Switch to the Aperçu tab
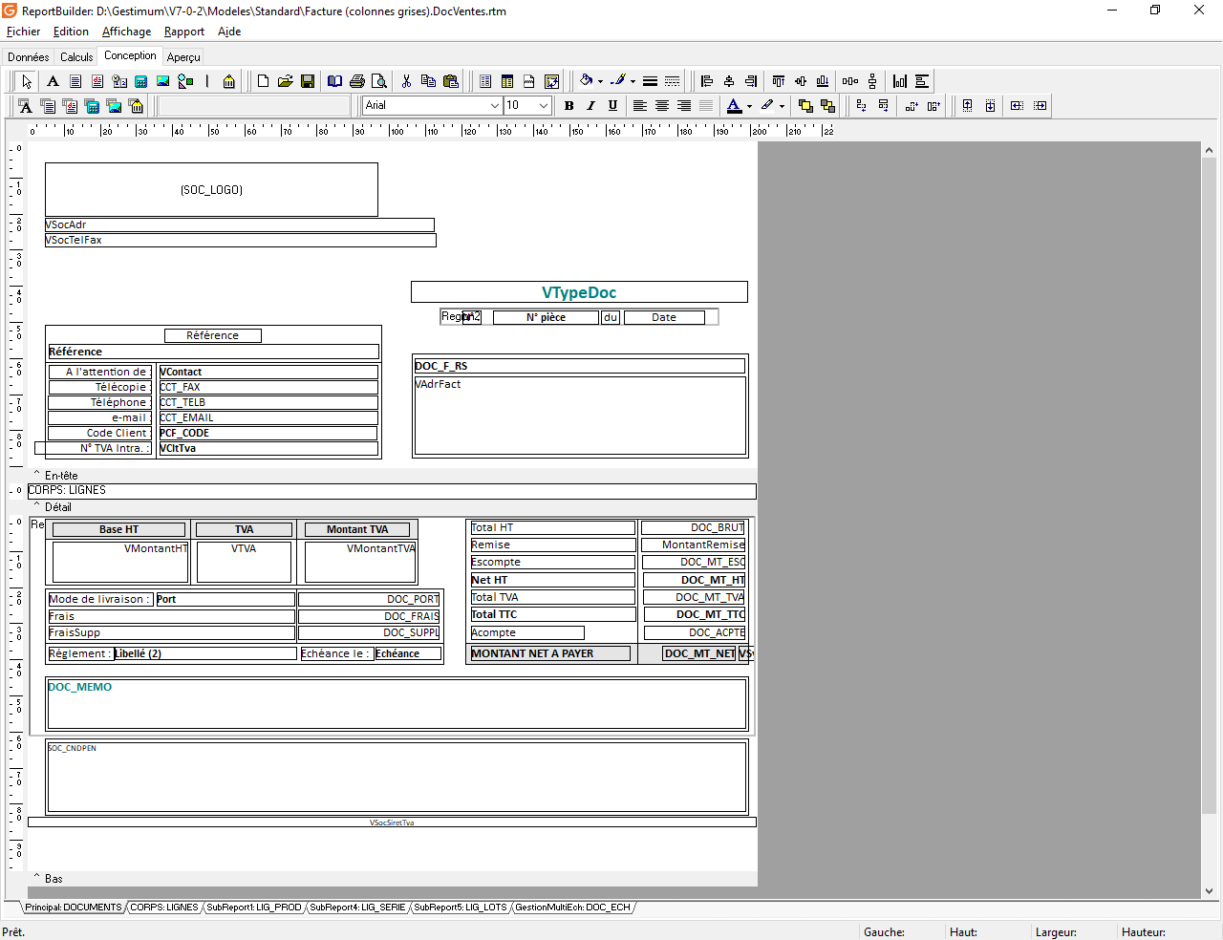Image resolution: width=1223 pixels, height=940 pixels. click(183, 57)
